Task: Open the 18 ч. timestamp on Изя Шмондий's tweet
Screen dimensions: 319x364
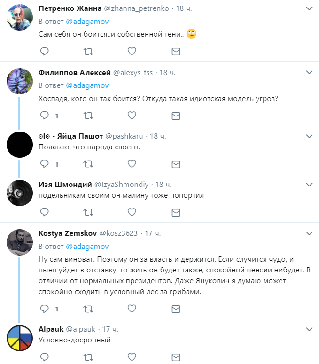Action: [163, 185]
